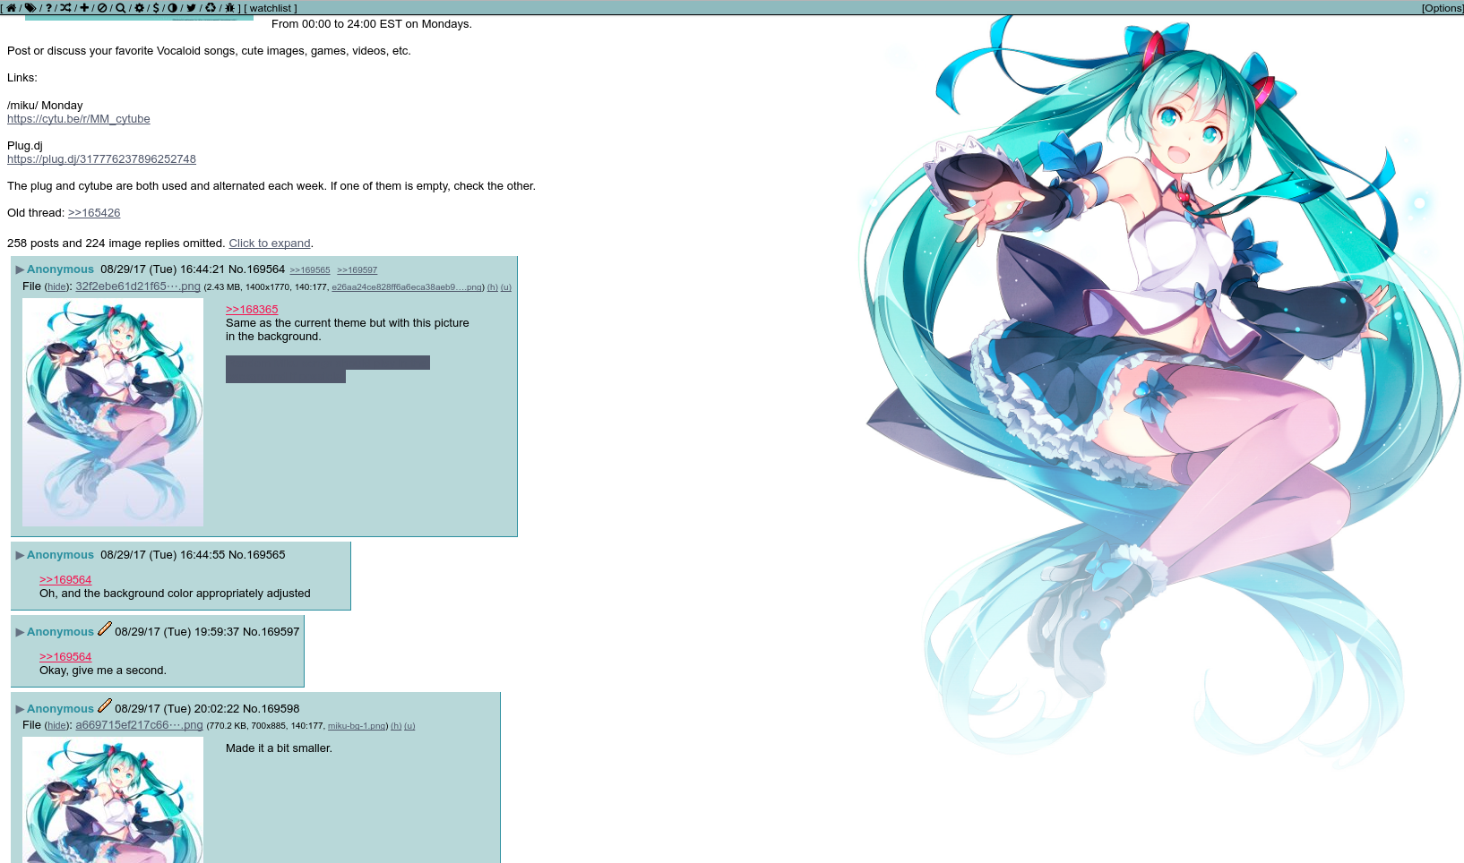Image resolution: width=1464 pixels, height=863 pixels.
Task: Click to expand omitted replies
Action: tap(270, 244)
